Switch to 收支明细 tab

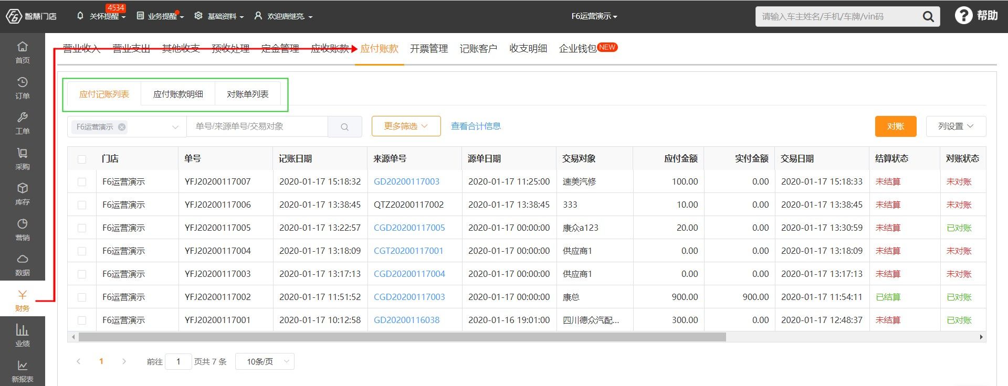(x=528, y=49)
